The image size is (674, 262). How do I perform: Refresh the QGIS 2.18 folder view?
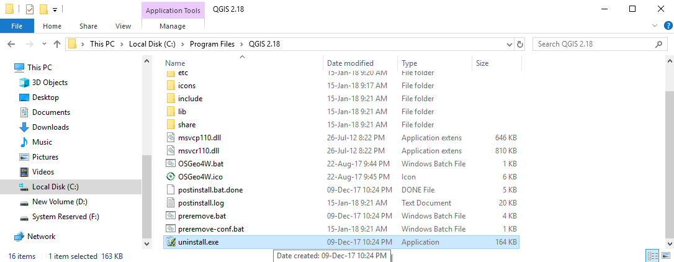tap(520, 44)
